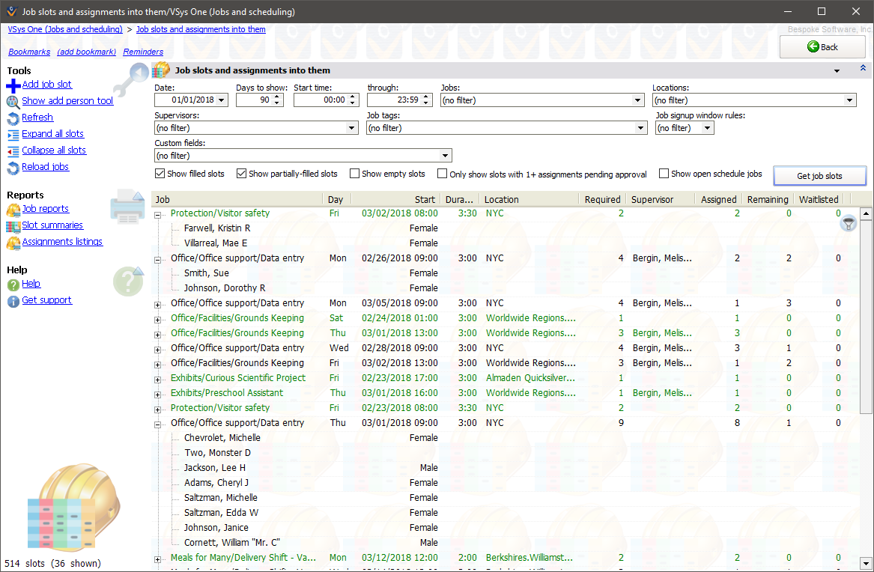
Task: Open the Jobs filter dropdown
Action: click(x=637, y=100)
